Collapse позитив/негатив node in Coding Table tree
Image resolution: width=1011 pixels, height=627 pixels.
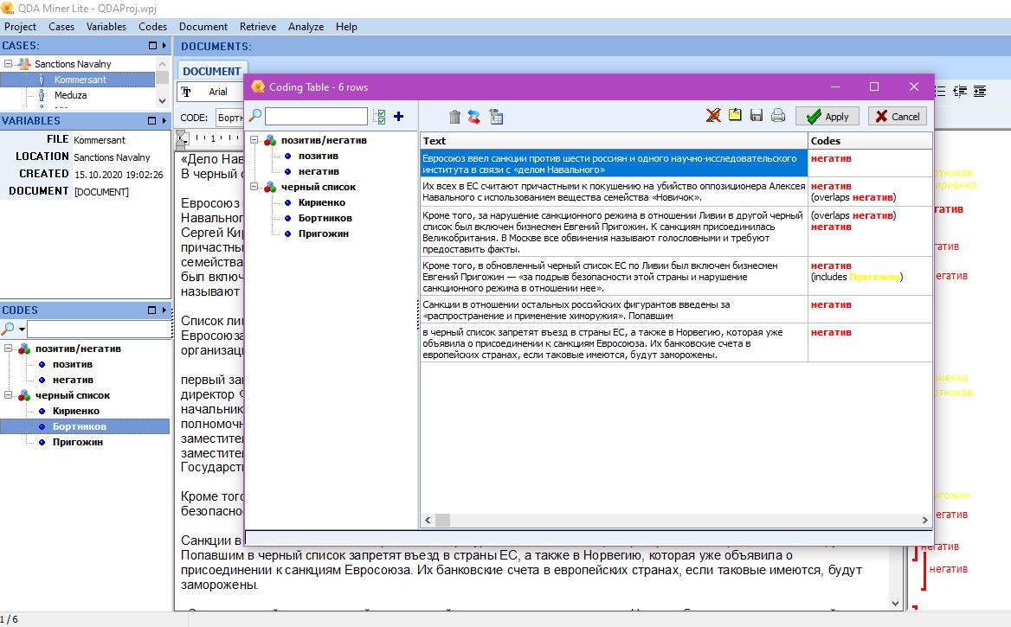coord(254,140)
